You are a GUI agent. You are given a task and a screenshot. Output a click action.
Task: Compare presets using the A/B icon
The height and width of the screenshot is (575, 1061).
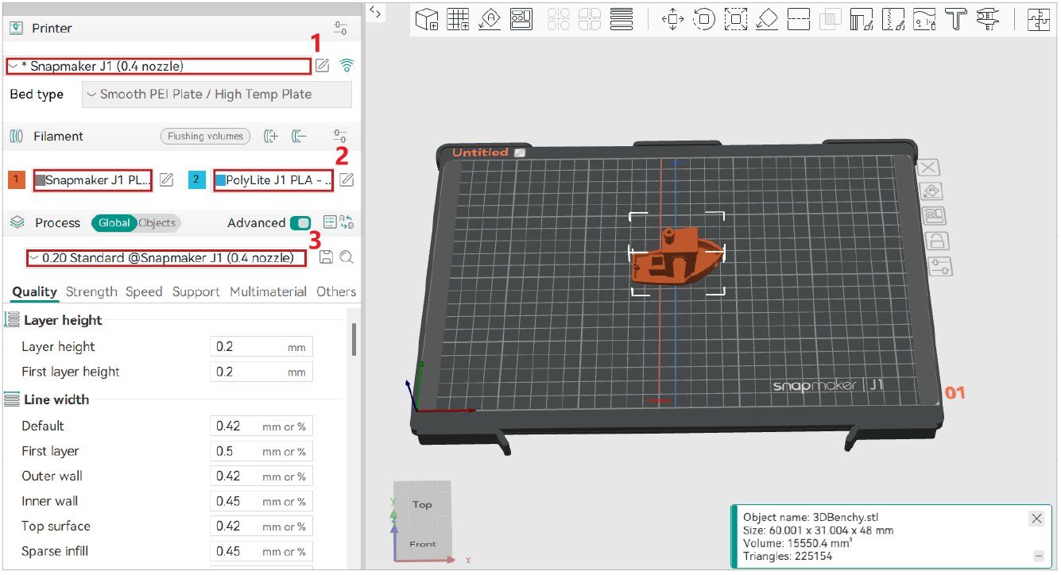click(x=347, y=222)
